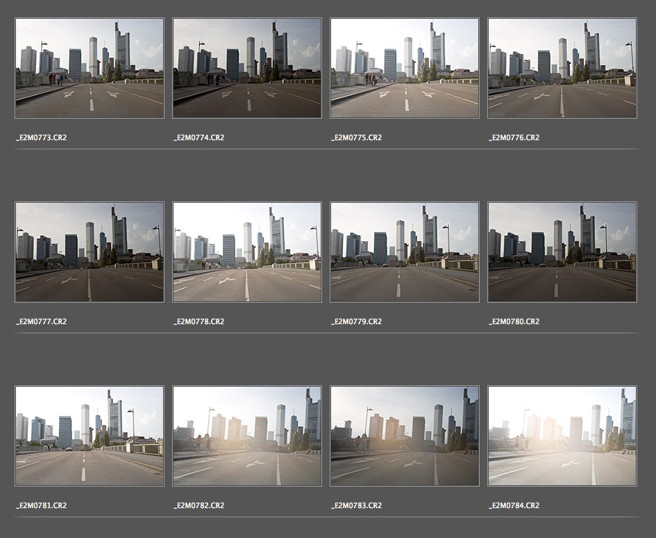
Task: Click the _E2M0783.CR2 thumbnail image
Action: (405, 436)
